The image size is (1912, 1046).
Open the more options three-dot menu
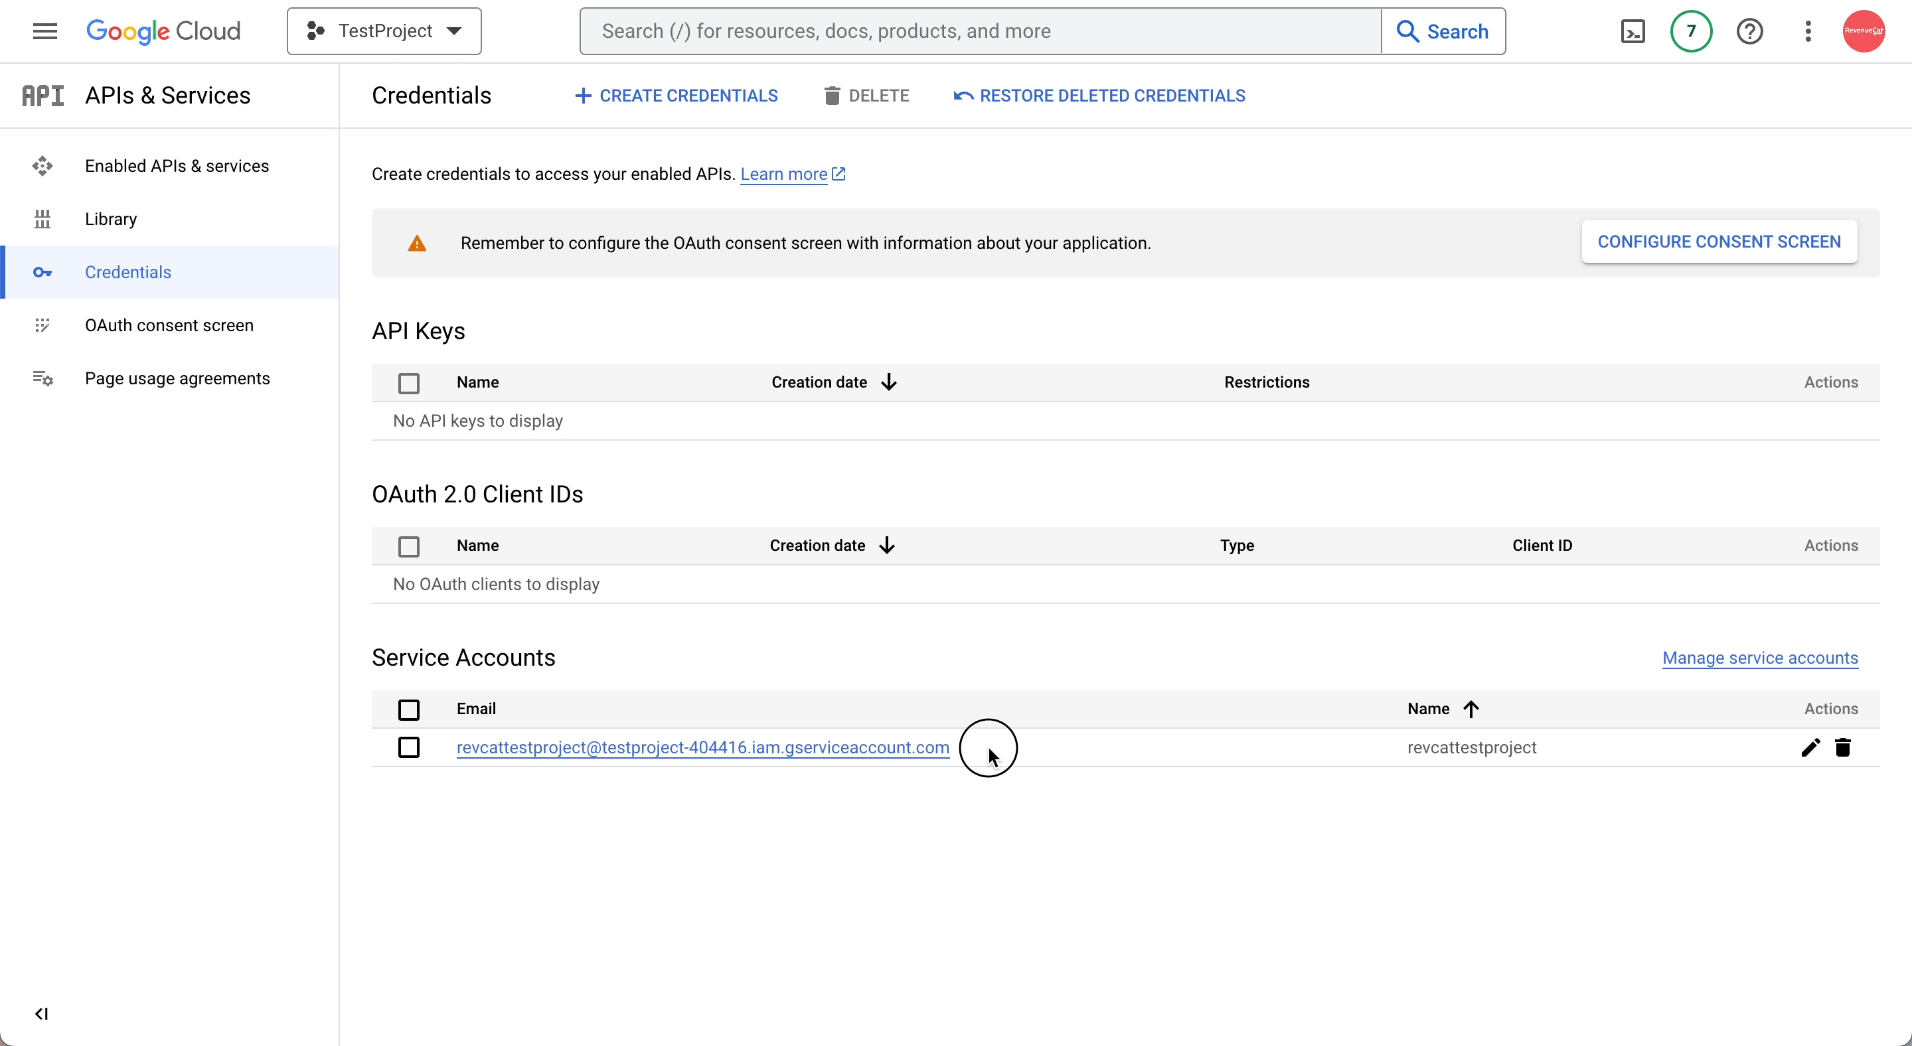point(1809,31)
